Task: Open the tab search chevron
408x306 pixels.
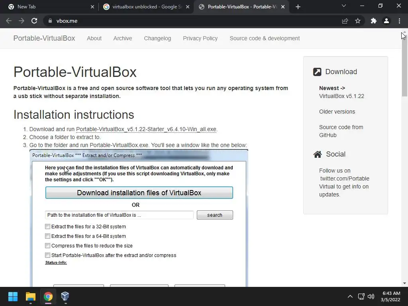Action: tap(344, 6)
